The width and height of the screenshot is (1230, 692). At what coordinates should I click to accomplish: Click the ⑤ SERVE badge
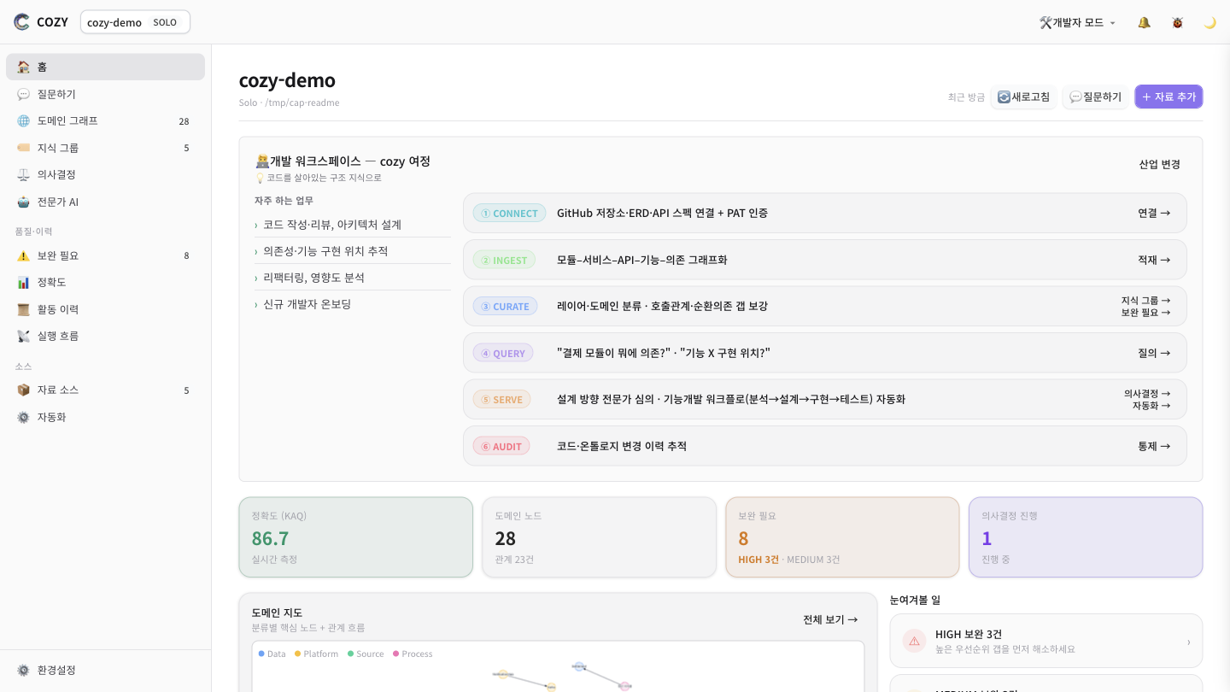501,399
